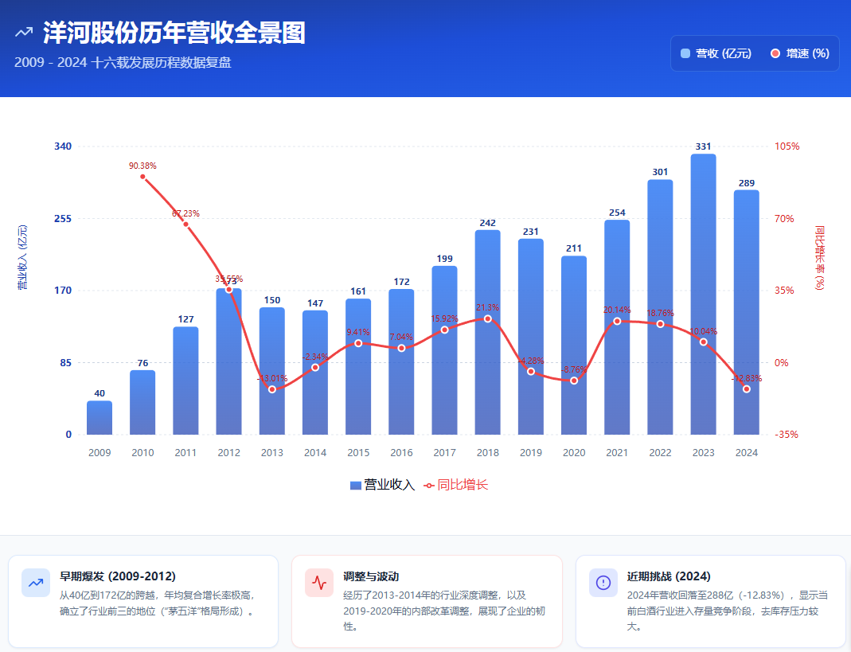Click the trend arrow icon in 早期爆发 card
Image resolution: width=851 pixels, height=652 pixels.
click(35, 583)
